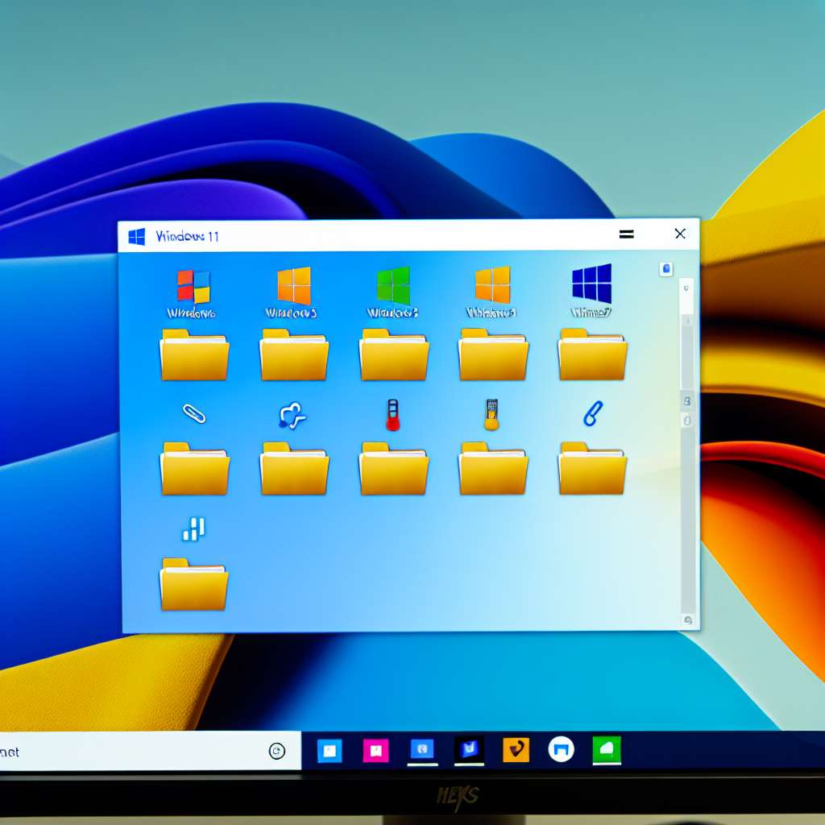Click the small blue icon above the scrollbar
The height and width of the screenshot is (825, 825).
[x=665, y=269]
